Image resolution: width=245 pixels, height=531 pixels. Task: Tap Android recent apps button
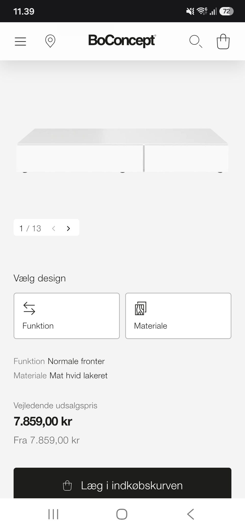[x=53, y=514]
